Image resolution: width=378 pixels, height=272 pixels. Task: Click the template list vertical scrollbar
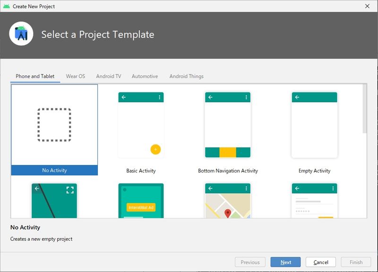(364, 109)
